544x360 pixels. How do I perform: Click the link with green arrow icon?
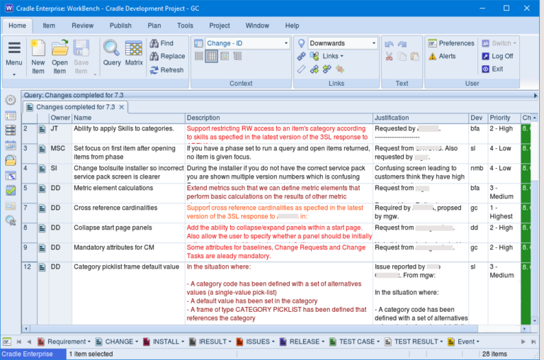314,69
